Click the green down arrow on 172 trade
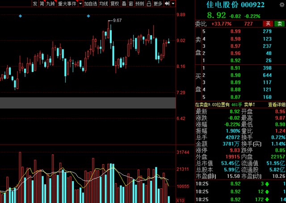This screenshot has height=203, width=286. (267, 199)
